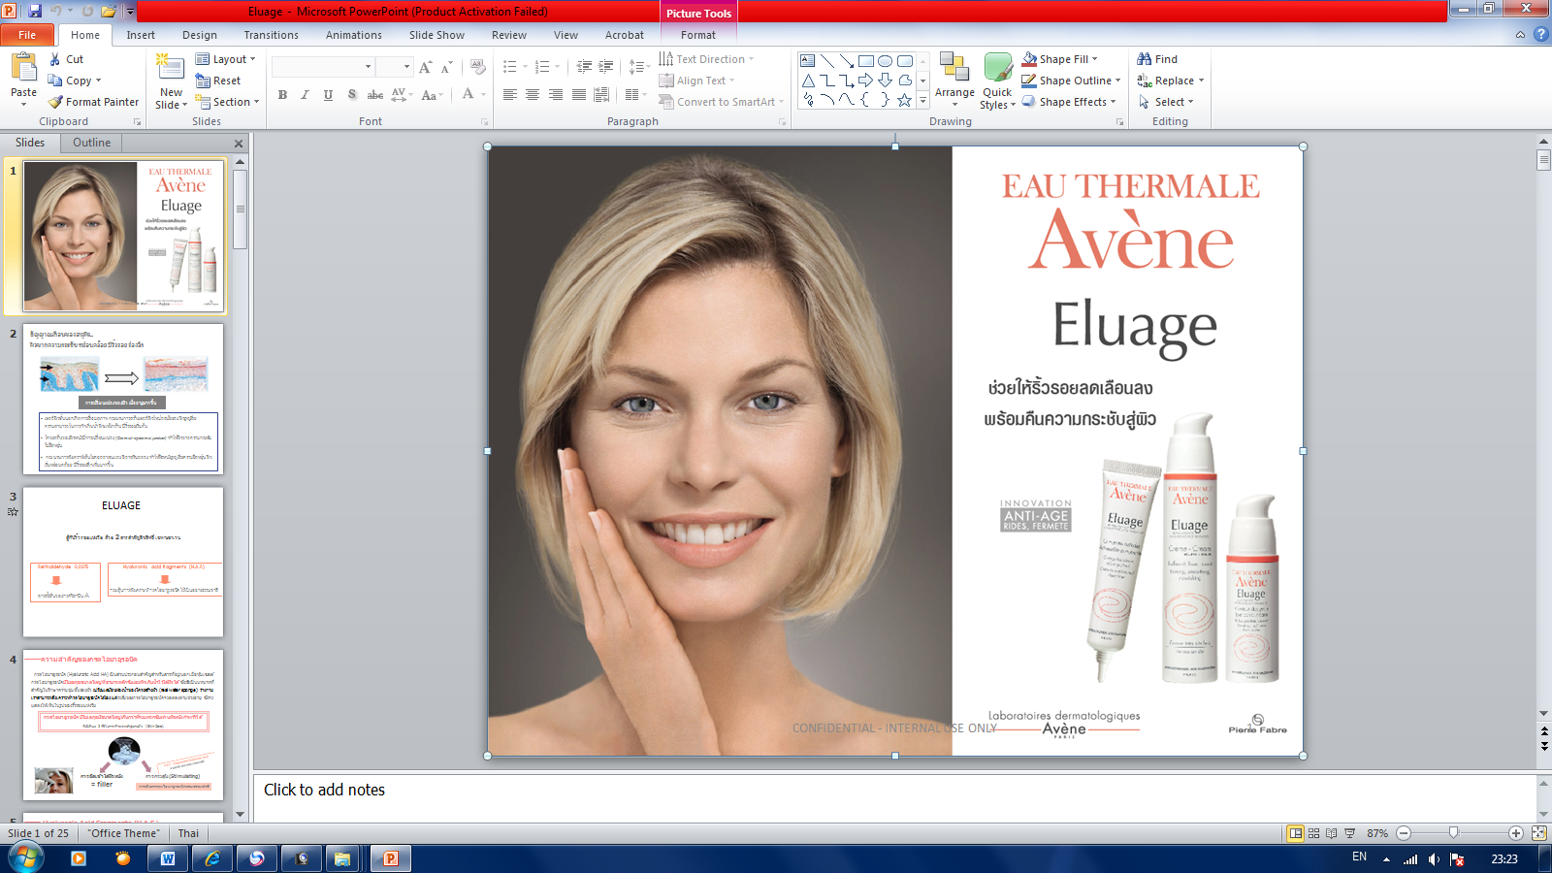Image resolution: width=1552 pixels, height=873 pixels.
Task: Click the Increase List Level indent icon
Action: (606, 67)
